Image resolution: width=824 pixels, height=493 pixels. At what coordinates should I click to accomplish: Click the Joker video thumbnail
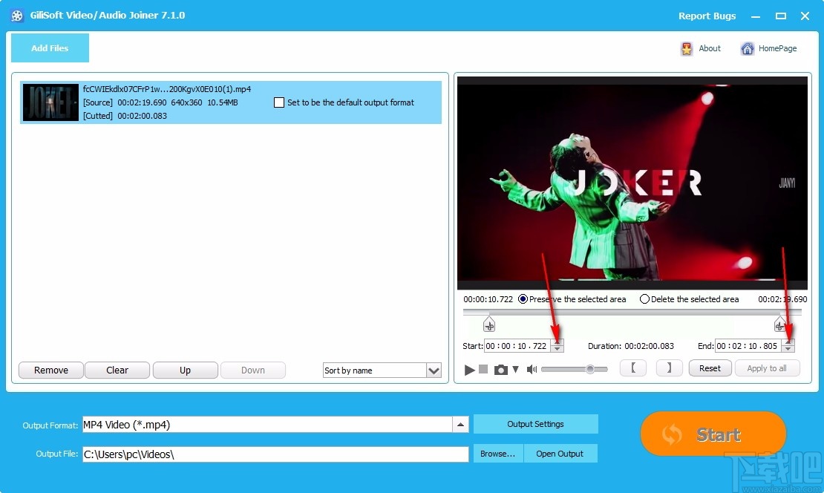(x=50, y=102)
